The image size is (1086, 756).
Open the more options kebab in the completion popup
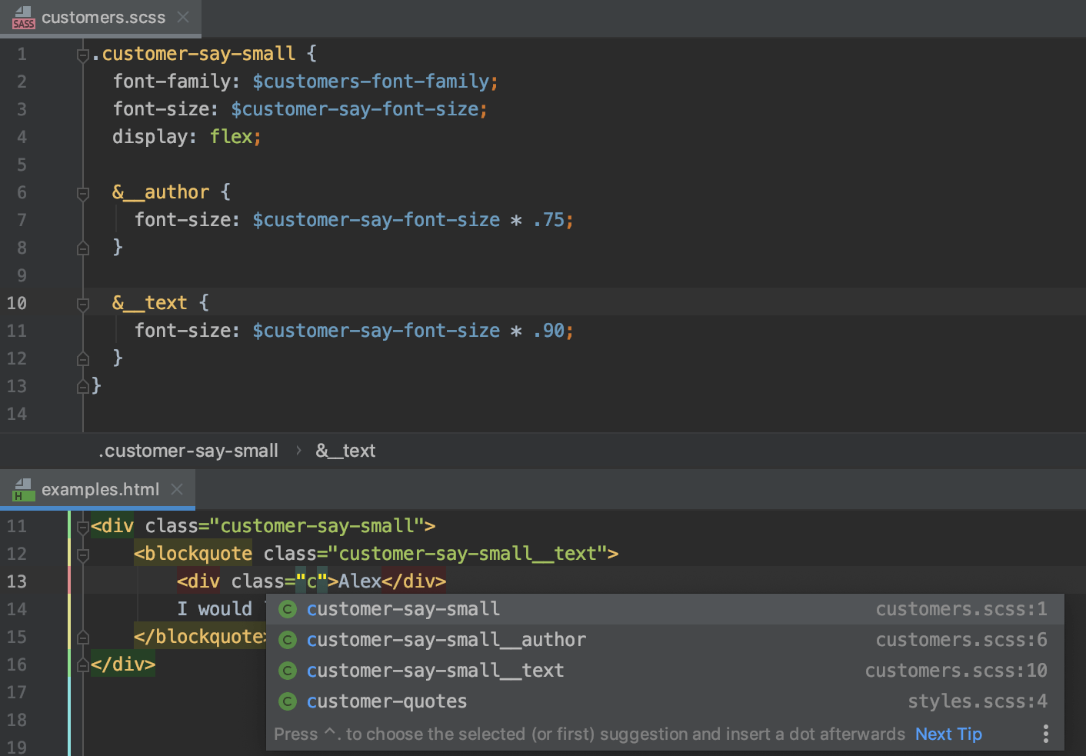point(1045,734)
